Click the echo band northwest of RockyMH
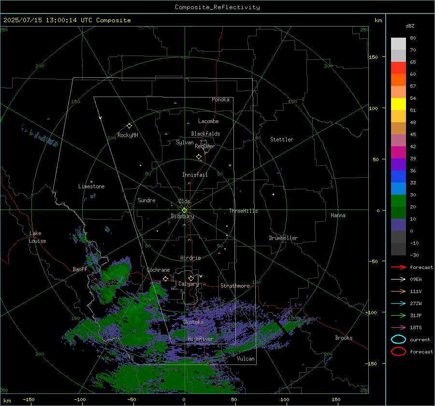The height and width of the screenshot is (406, 435). (40, 135)
